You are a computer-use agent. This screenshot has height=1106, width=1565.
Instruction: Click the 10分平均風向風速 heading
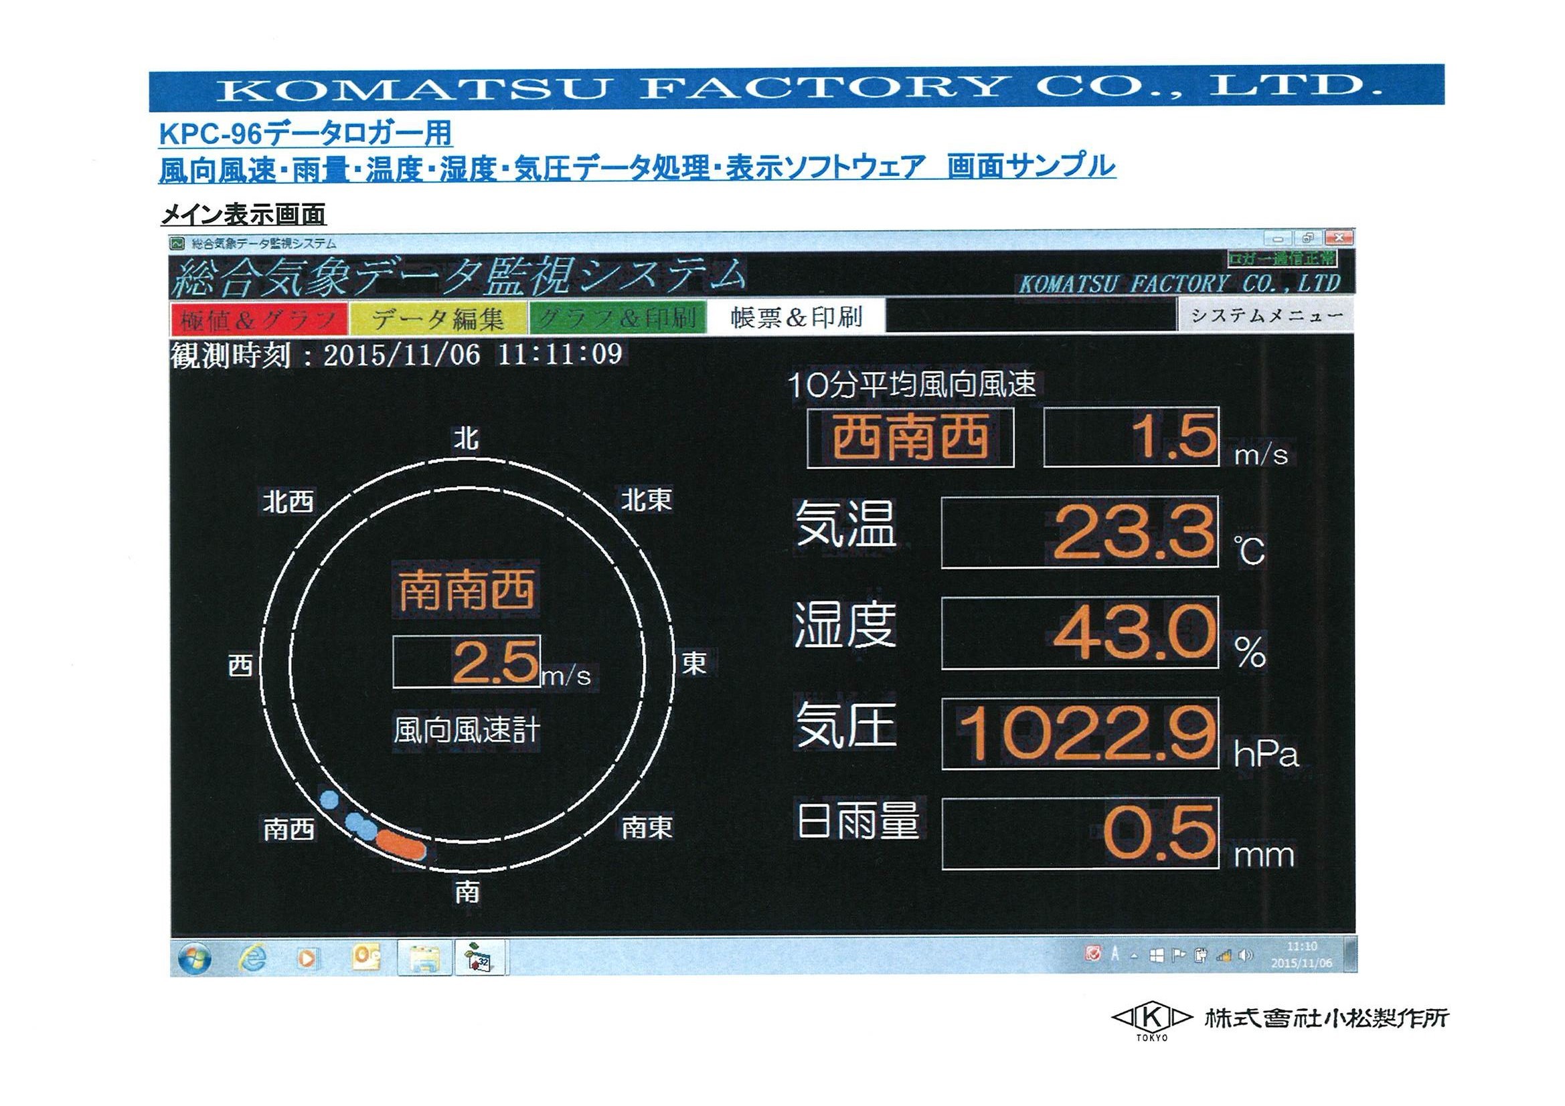click(912, 384)
